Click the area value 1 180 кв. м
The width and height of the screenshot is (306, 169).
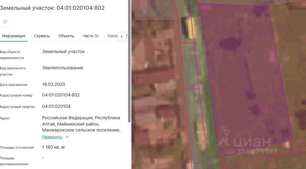coord(53,147)
